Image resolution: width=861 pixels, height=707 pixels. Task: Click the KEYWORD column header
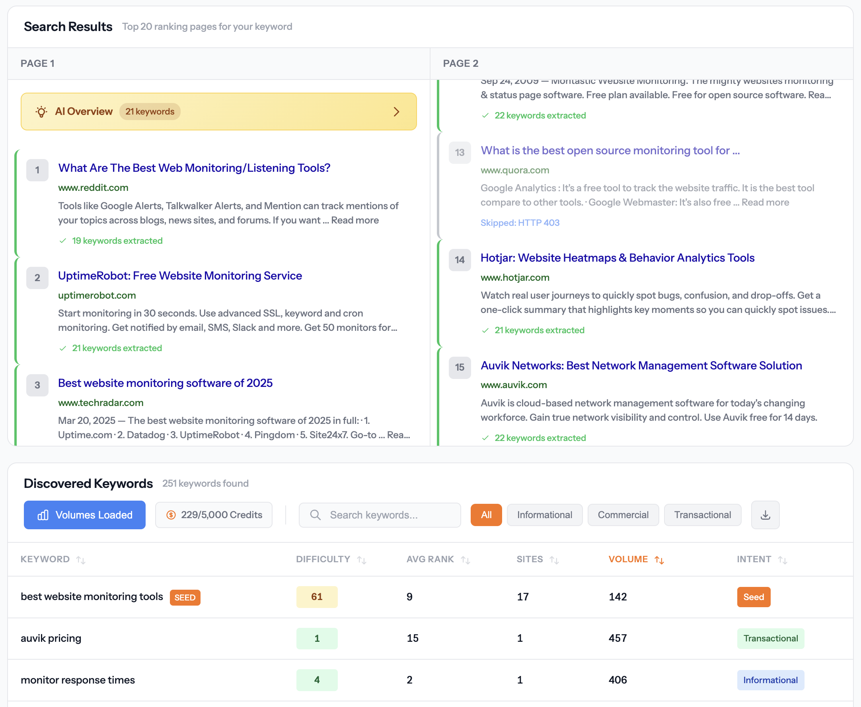coord(45,559)
